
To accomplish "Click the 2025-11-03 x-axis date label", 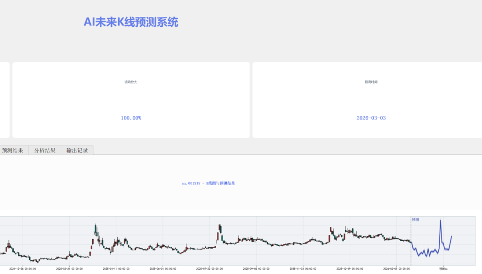I will pos(303,269).
